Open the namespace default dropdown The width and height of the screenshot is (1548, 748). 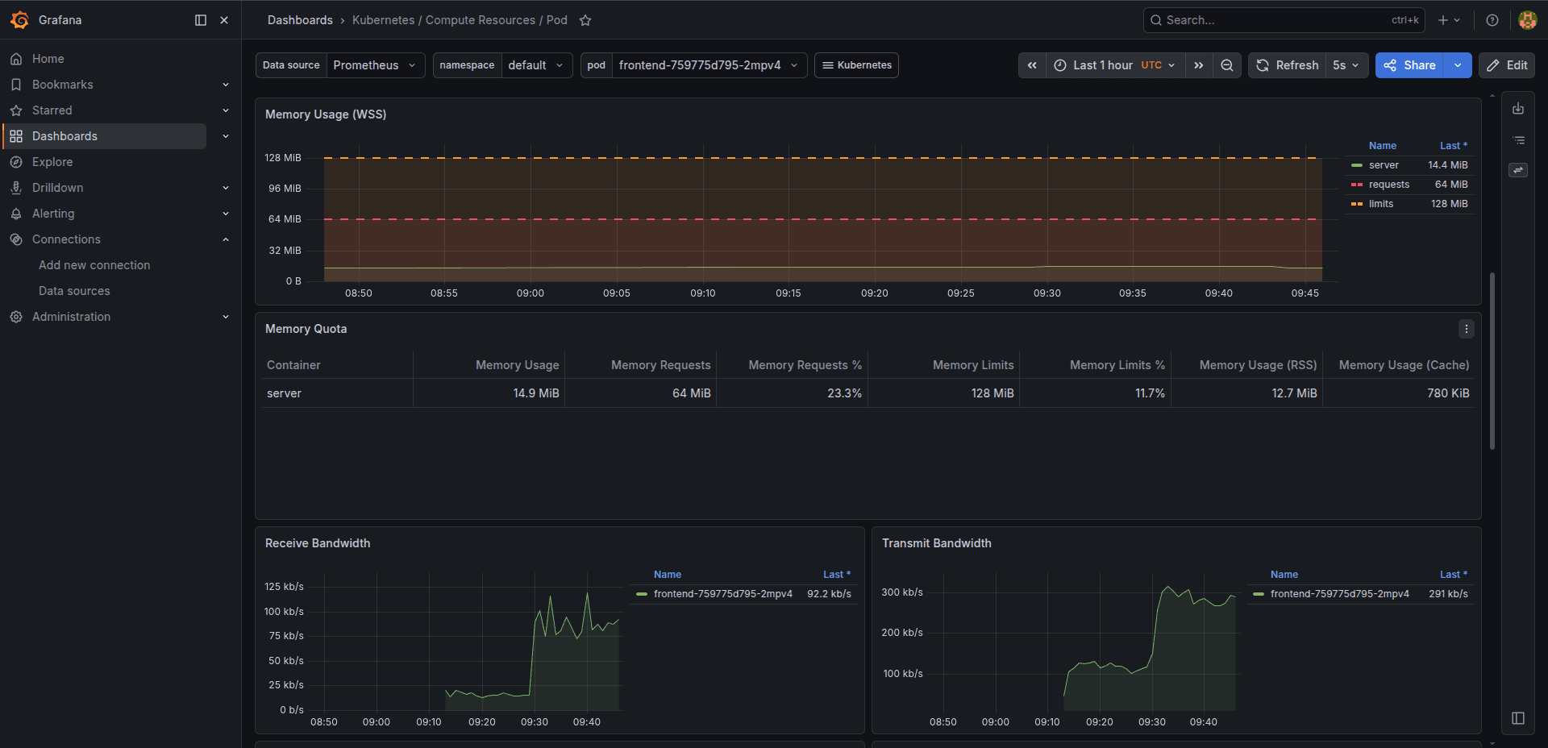click(x=536, y=65)
